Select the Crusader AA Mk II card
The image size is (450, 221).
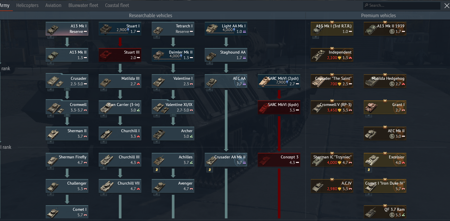[226, 160]
